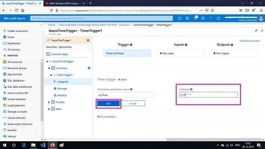Delete the Timer trigger
This screenshot has width=265, height=149.
122,80
